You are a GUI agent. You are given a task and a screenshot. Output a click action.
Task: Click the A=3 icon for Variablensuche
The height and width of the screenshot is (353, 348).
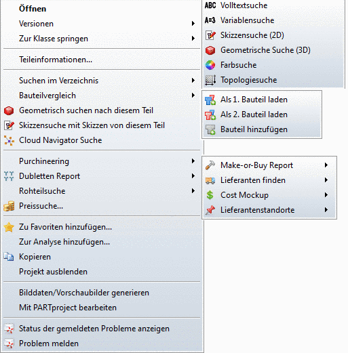point(210,20)
